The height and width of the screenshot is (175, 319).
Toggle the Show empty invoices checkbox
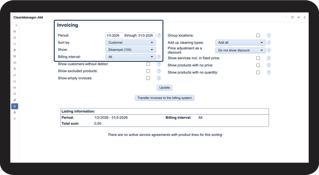pyautogui.click(x=148, y=78)
